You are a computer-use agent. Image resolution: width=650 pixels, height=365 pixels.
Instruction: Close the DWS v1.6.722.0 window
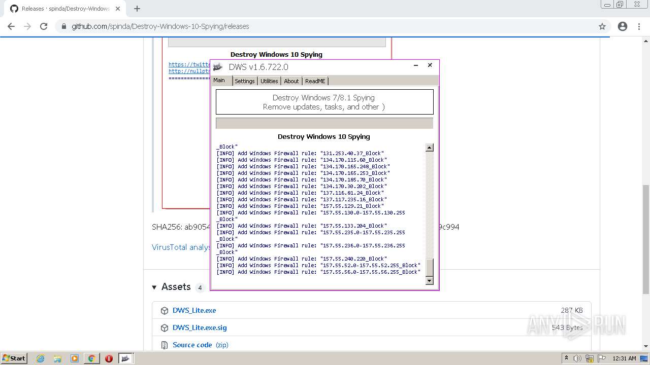point(430,65)
